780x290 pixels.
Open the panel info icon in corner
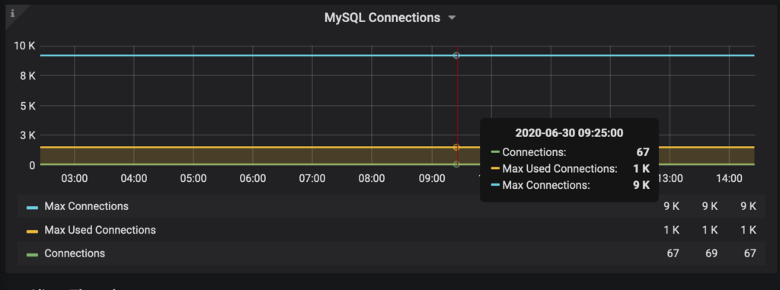pyautogui.click(x=12, y=14)
